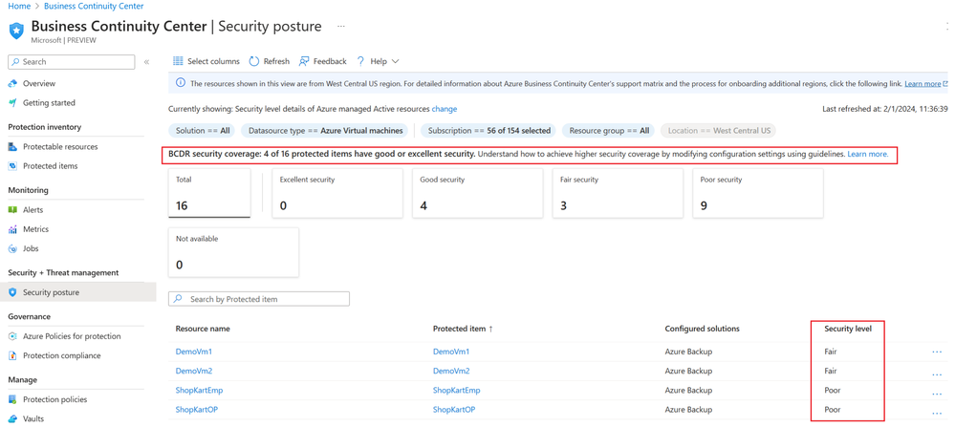Click the Security posture shield icon

click(12, 292)
